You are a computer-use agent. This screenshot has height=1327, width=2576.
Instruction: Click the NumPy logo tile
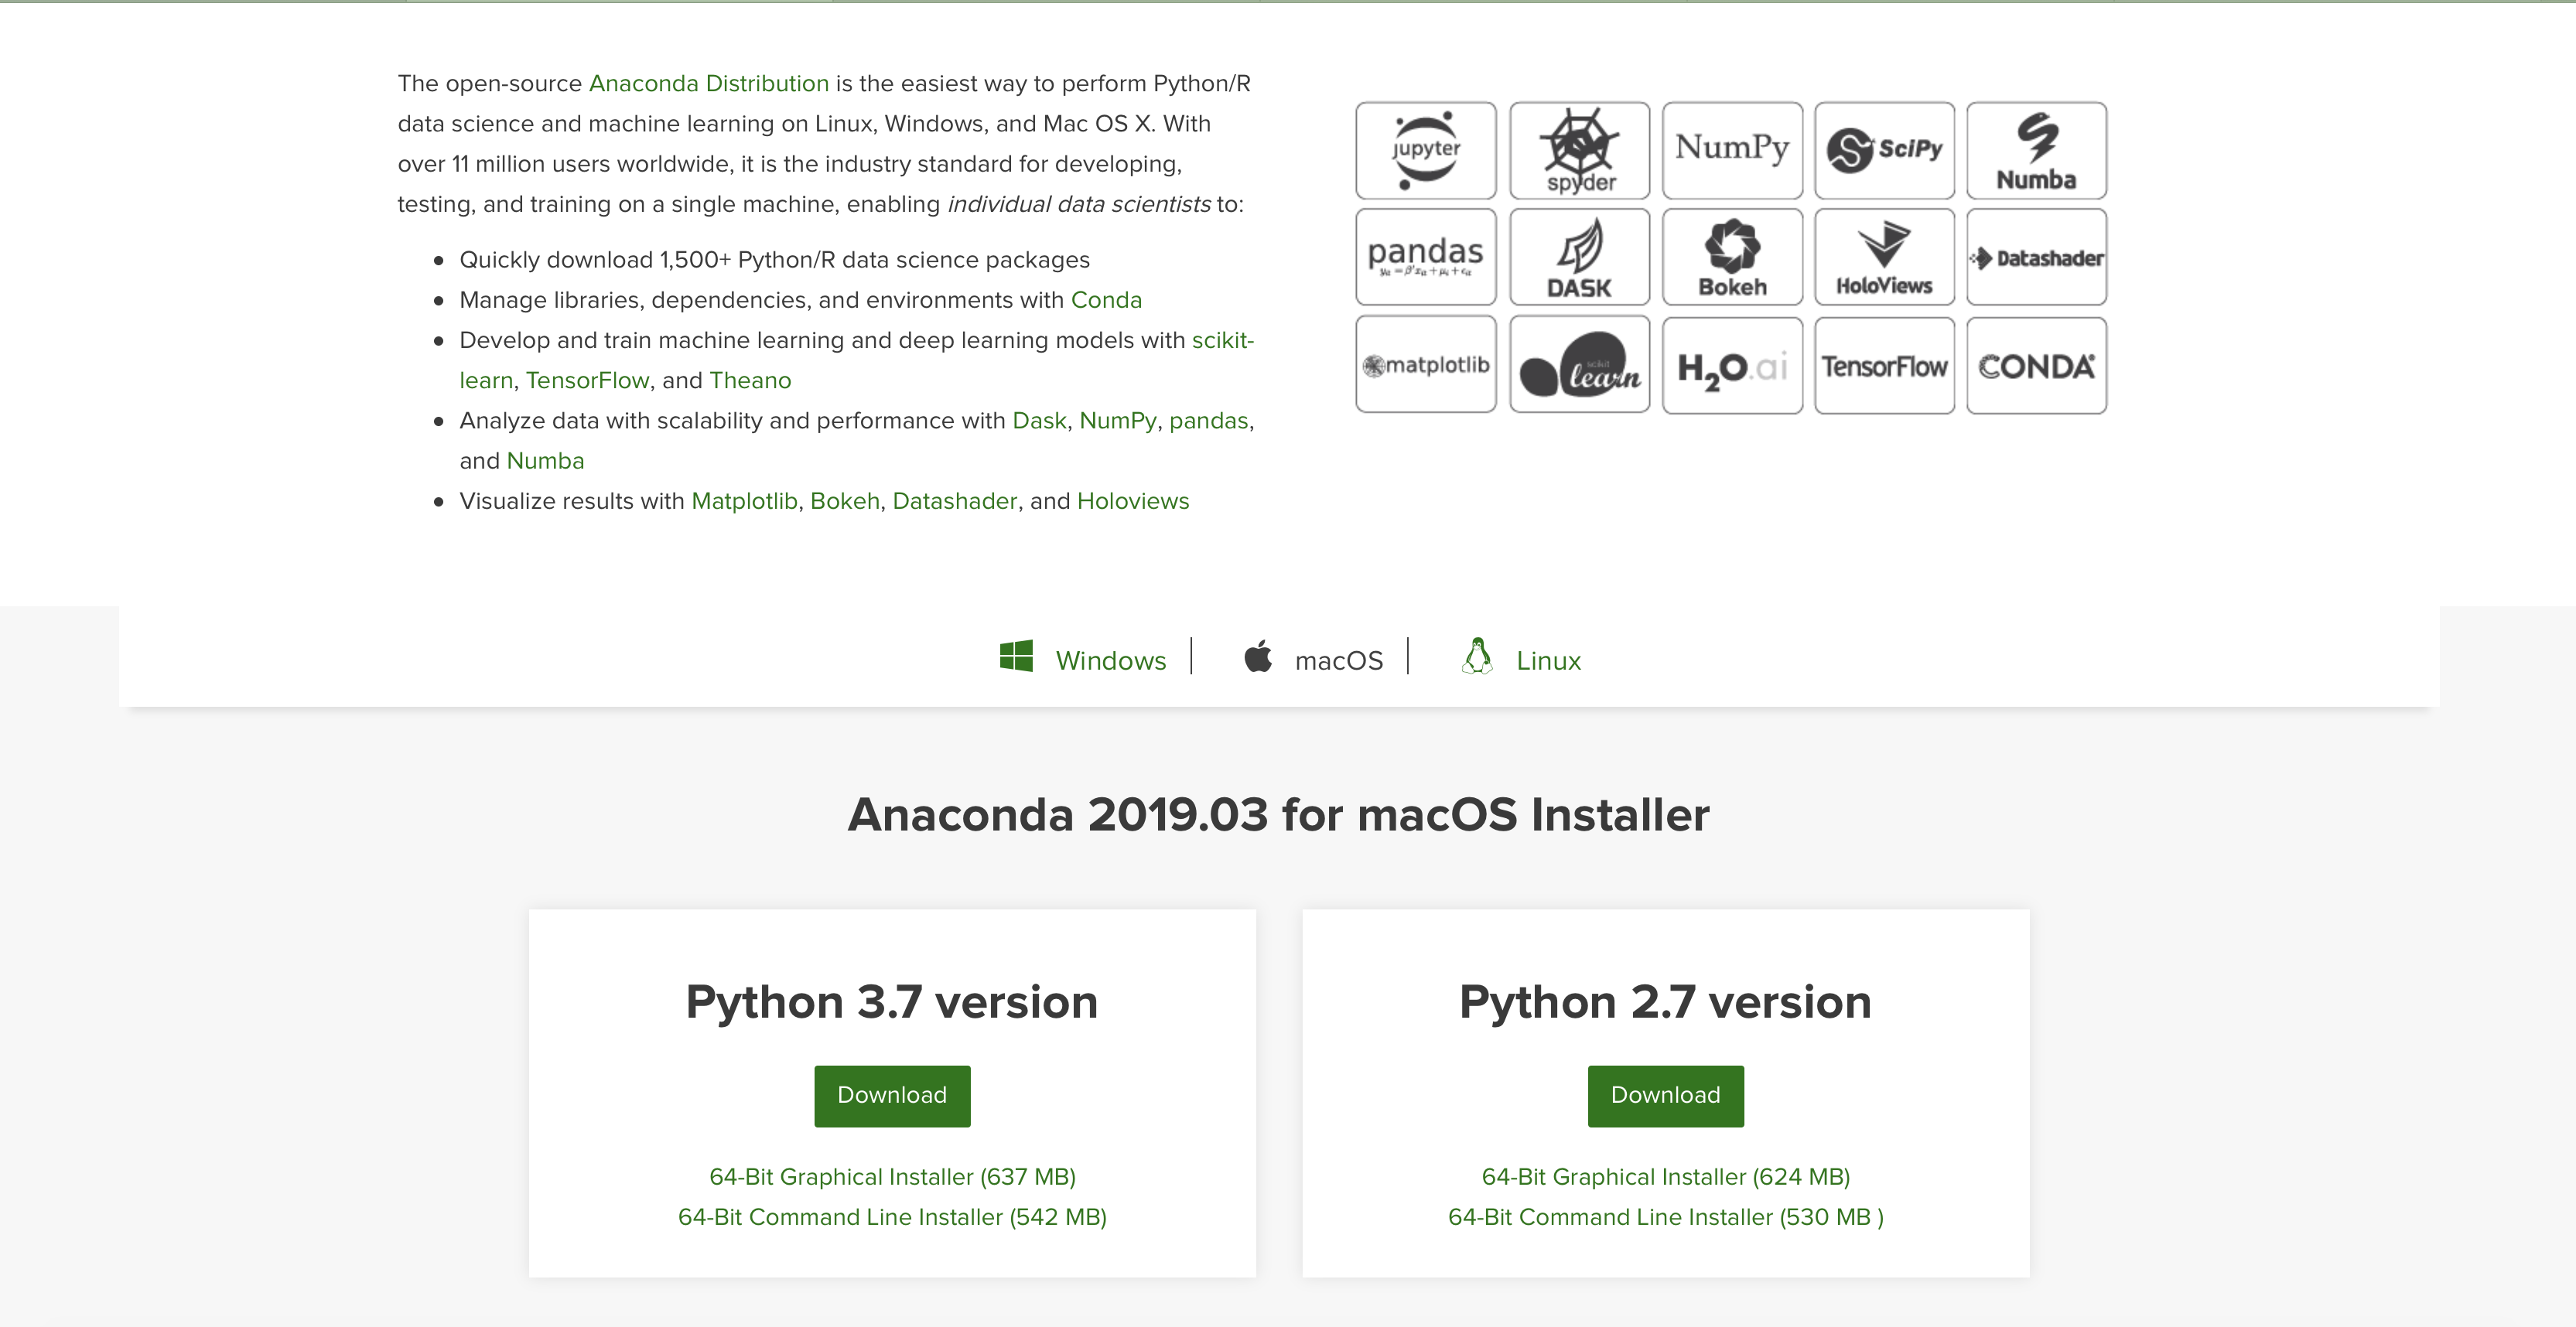[x=1732, y=150]
